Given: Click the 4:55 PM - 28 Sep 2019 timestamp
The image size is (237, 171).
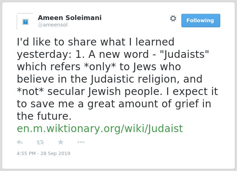Looking at the screenshot, I should coord(44,154).
